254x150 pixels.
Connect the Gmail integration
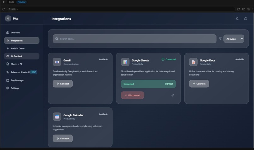click(63, 84)
